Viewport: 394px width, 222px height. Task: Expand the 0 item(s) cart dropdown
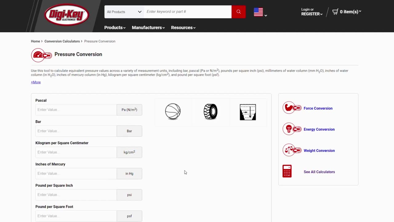[351, 12]
